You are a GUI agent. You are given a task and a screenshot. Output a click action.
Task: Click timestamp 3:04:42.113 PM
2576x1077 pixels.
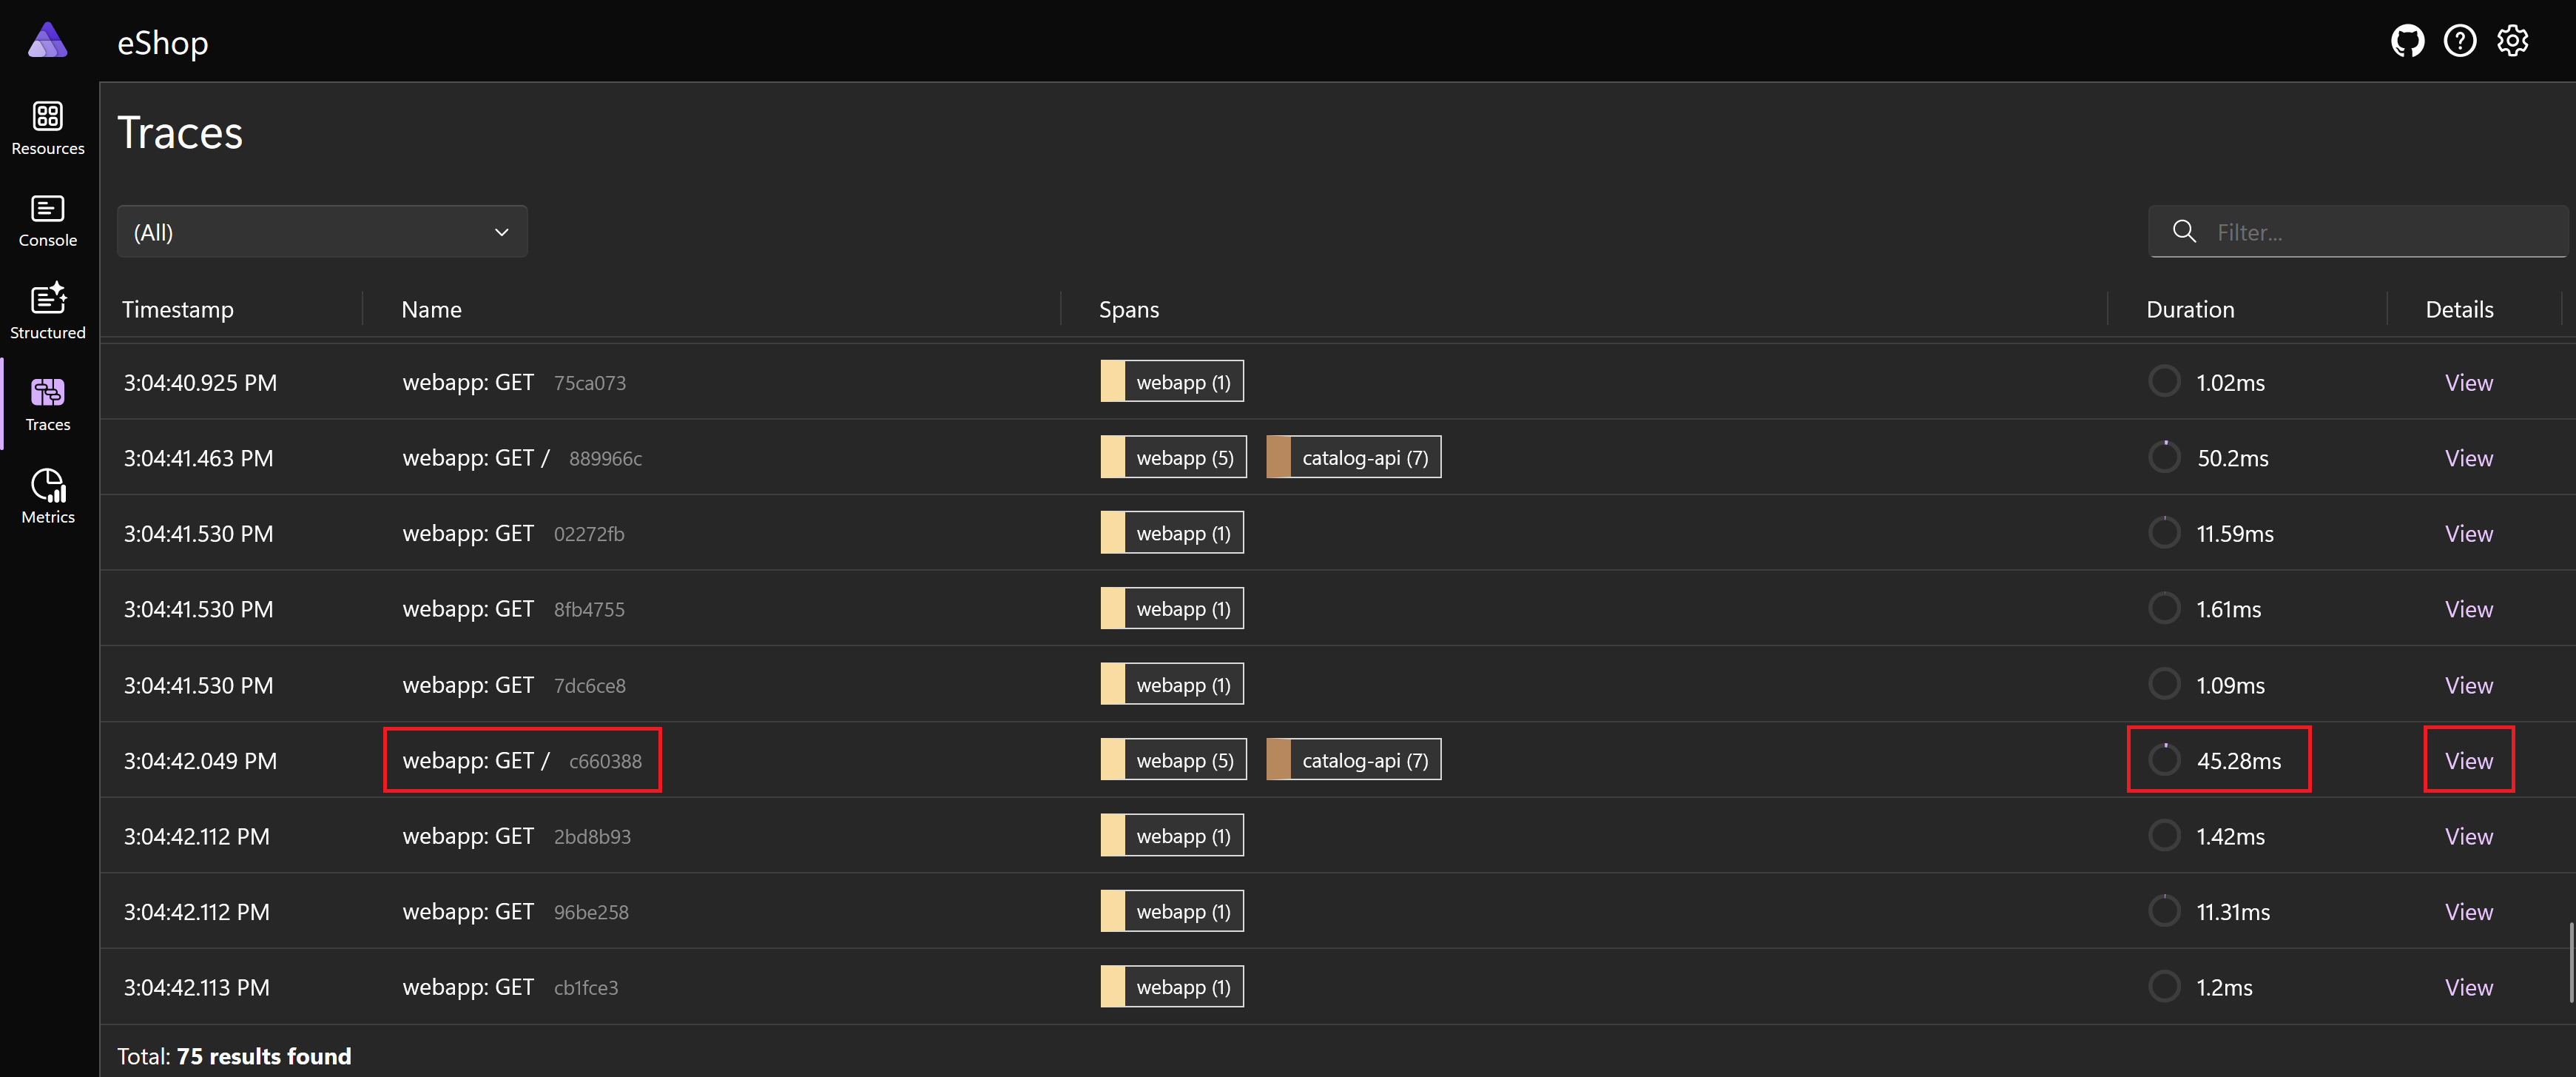point(196,987)
